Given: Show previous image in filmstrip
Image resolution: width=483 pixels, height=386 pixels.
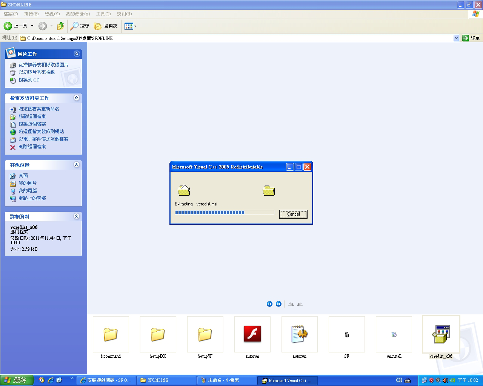Looking at the screenshot, I should pyautogui.click(x=269, y=304).
